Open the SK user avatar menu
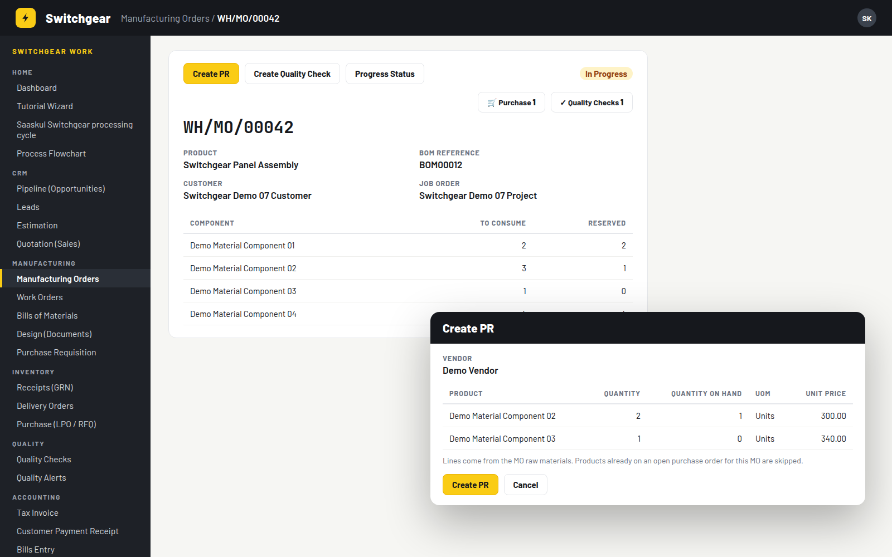 866,18
